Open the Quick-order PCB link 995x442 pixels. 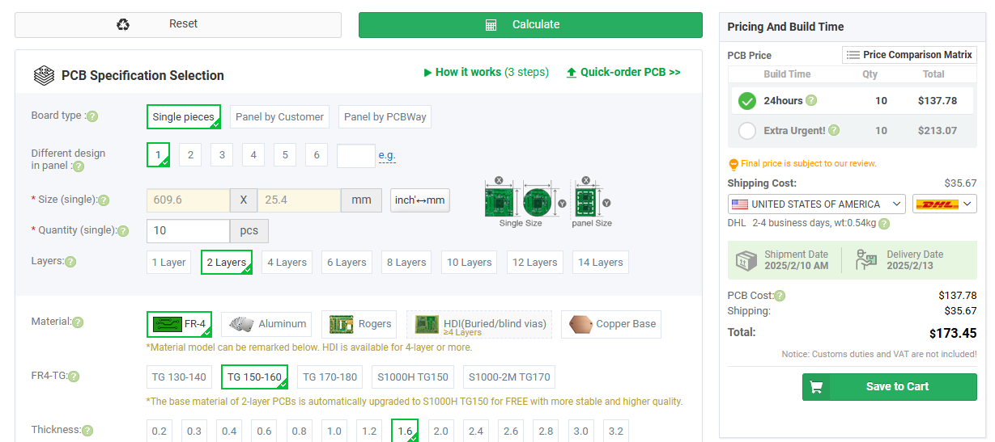point(623,72)
